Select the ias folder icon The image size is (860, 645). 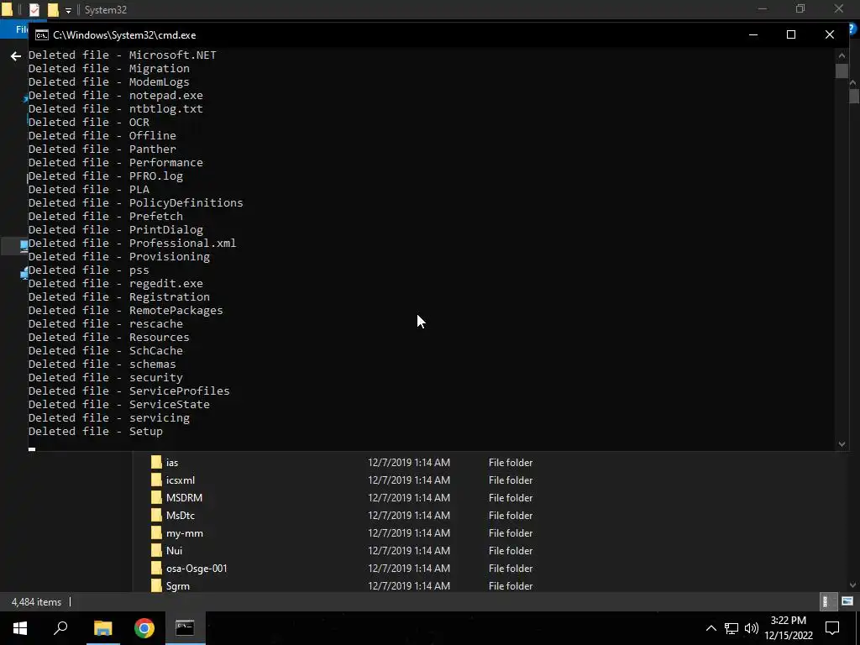(x=156, y=463)
